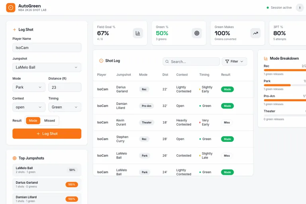Click the Rec tag in Darius Garland row
Screen dimensions: 306x204
coord(144,89)
